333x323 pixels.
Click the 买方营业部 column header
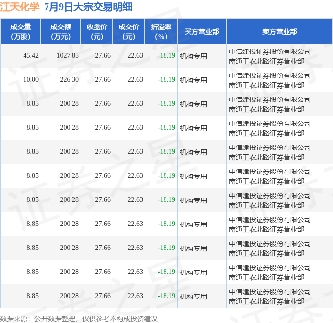click(202, 32)
